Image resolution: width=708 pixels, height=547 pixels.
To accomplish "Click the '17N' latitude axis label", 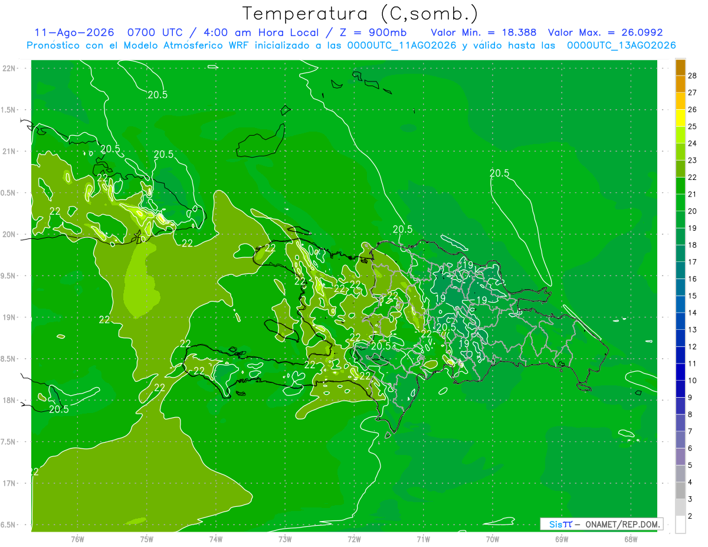I will 9,484.
